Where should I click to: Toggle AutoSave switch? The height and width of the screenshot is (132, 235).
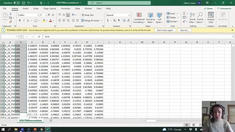17,3
